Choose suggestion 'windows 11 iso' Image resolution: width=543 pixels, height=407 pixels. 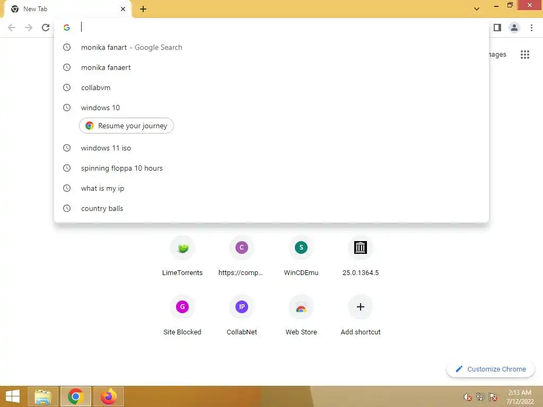(x=271, y=148)
